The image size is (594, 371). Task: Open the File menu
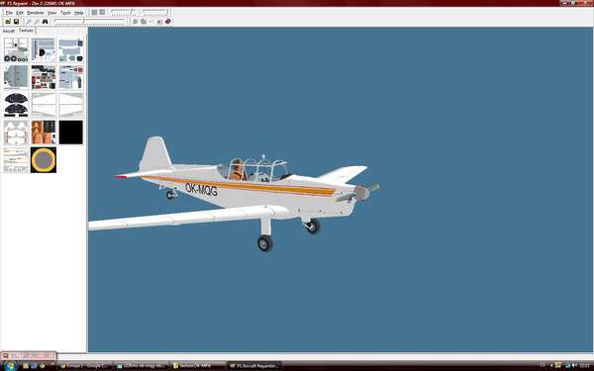[9, 13]
